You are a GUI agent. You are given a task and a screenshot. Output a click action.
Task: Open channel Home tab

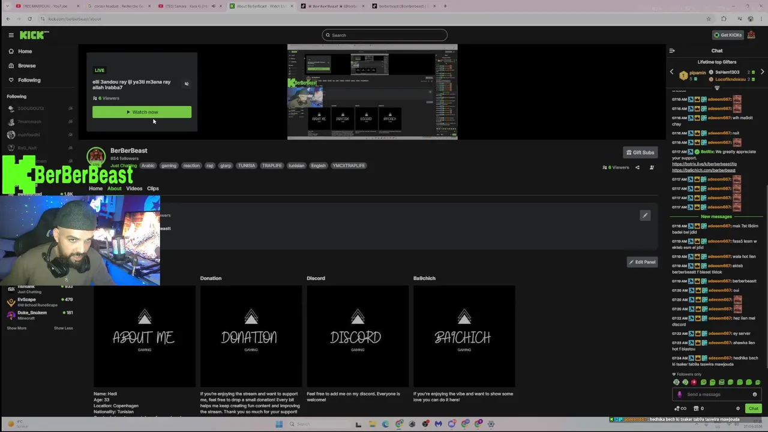(x=95, y=188)
